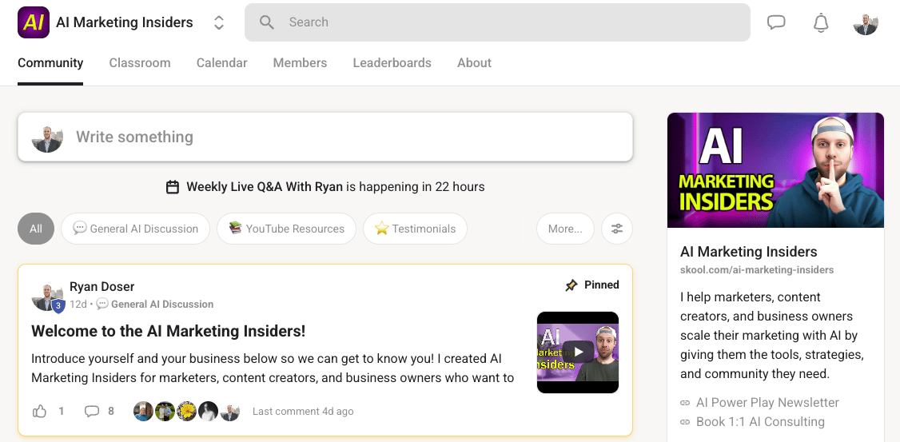
Task: Open comments bubble on welcome post
Action: [x=92, y=411]
